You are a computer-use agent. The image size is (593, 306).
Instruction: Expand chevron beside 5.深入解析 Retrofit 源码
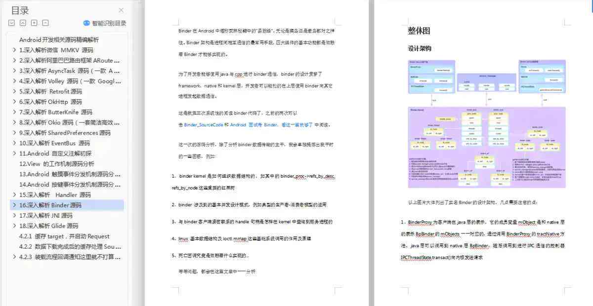point(14,91)
